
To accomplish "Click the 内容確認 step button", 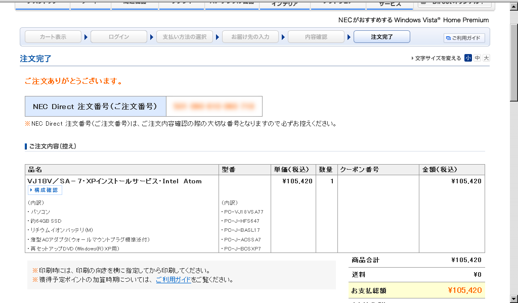I will click(x=316, y=36).
